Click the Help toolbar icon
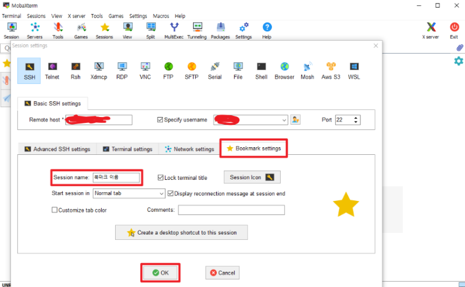 pyautogui.click(x=267, y=31)
